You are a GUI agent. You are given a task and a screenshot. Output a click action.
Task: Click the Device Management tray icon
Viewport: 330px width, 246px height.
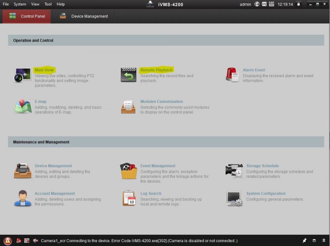(22, 171)
